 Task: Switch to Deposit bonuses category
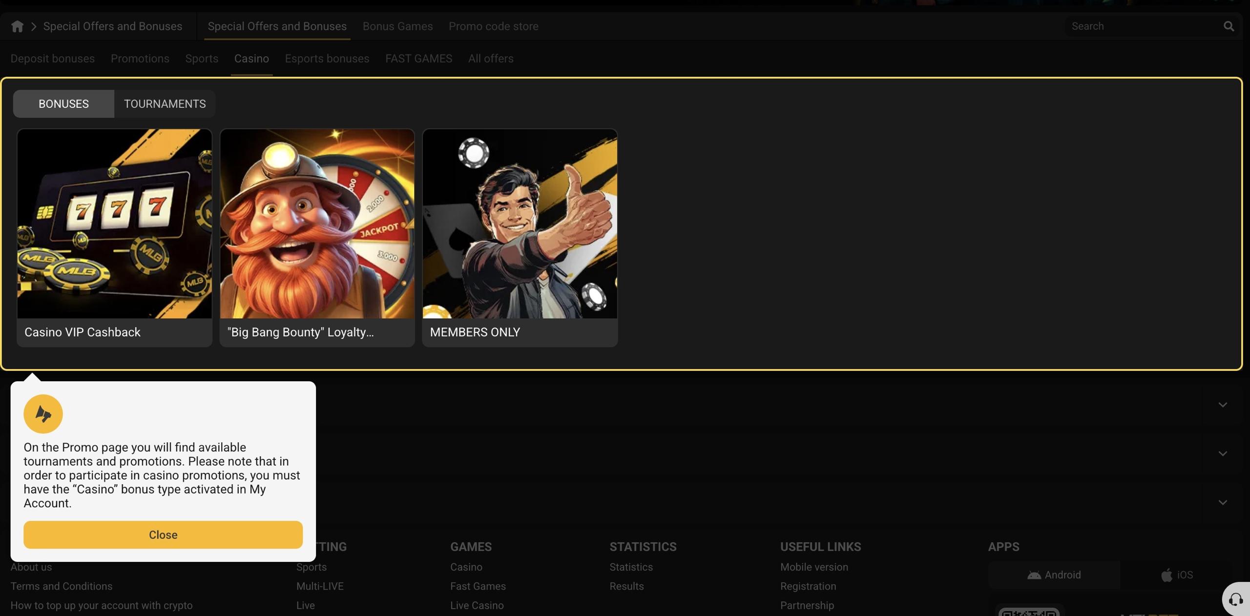(x=53, y=59)
